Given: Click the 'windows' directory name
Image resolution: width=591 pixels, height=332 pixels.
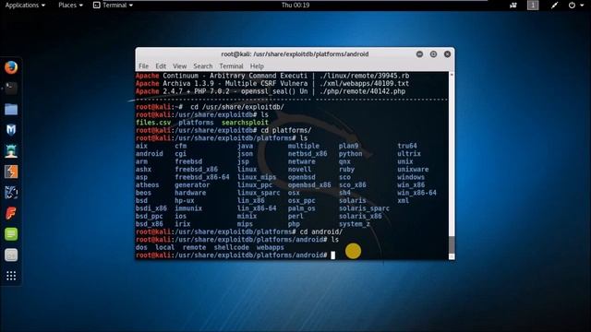Looking at the screenshot, I should pos(411,177).
